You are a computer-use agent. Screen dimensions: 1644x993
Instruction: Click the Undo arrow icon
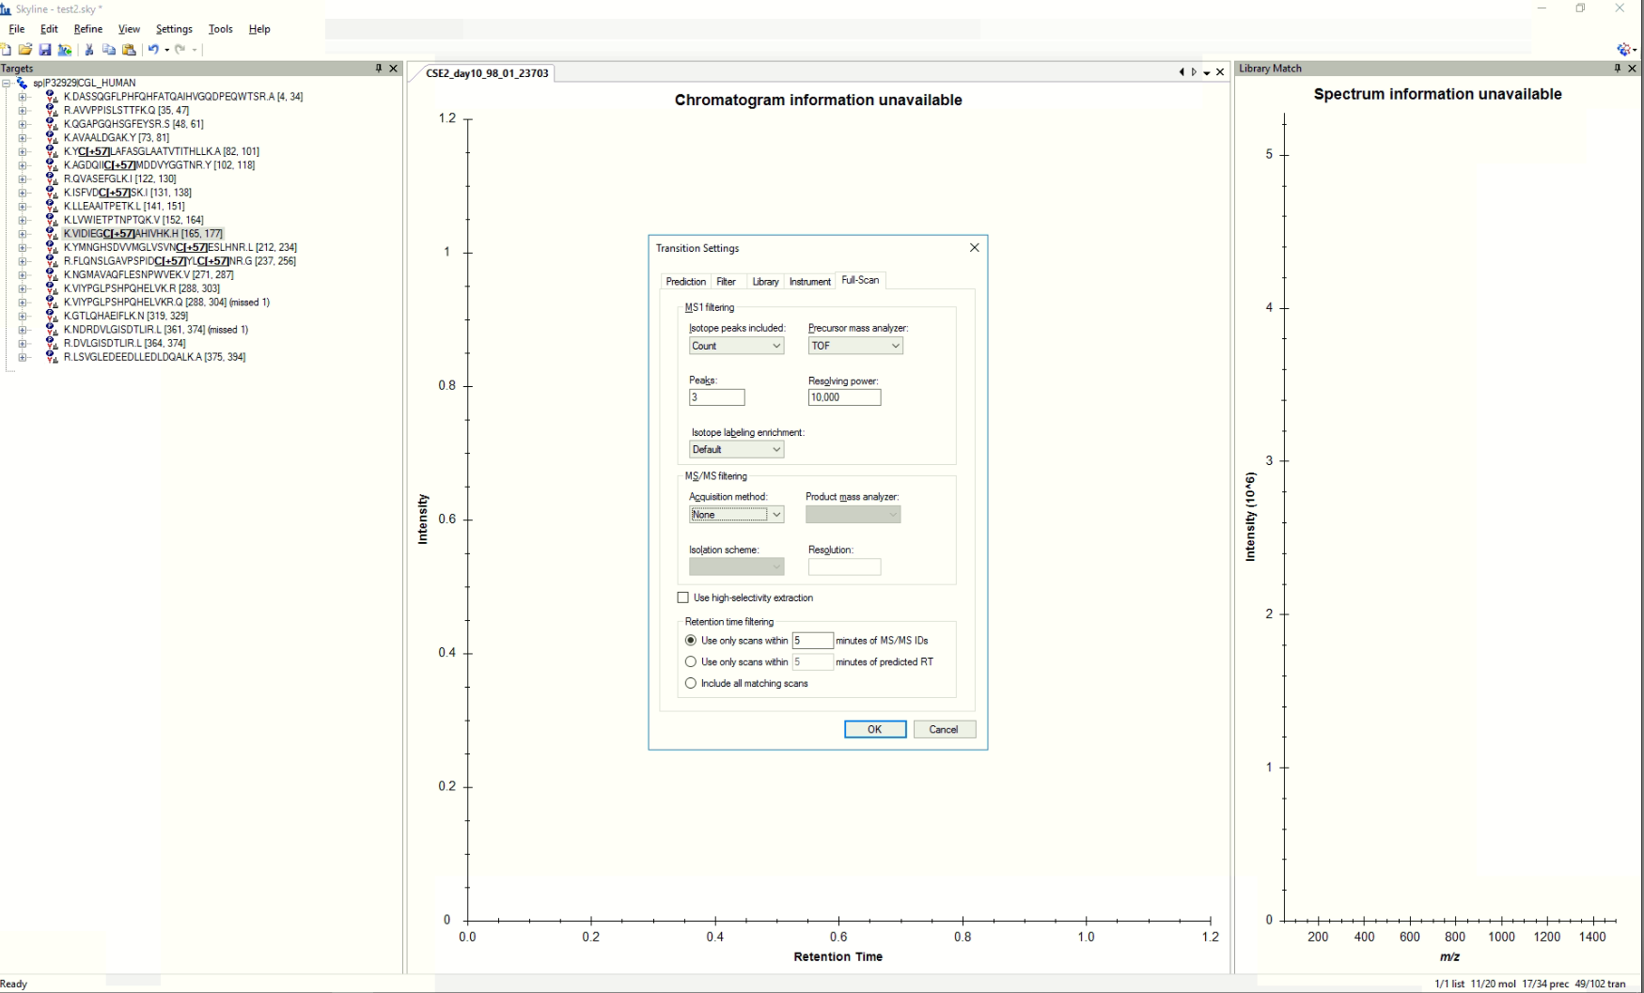(152, 50)
